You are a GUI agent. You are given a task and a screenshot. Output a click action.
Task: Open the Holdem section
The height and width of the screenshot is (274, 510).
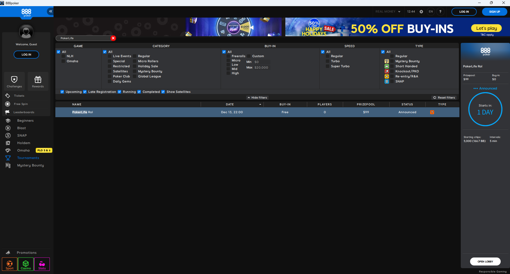pyautogui.click(x=23, y=143)
